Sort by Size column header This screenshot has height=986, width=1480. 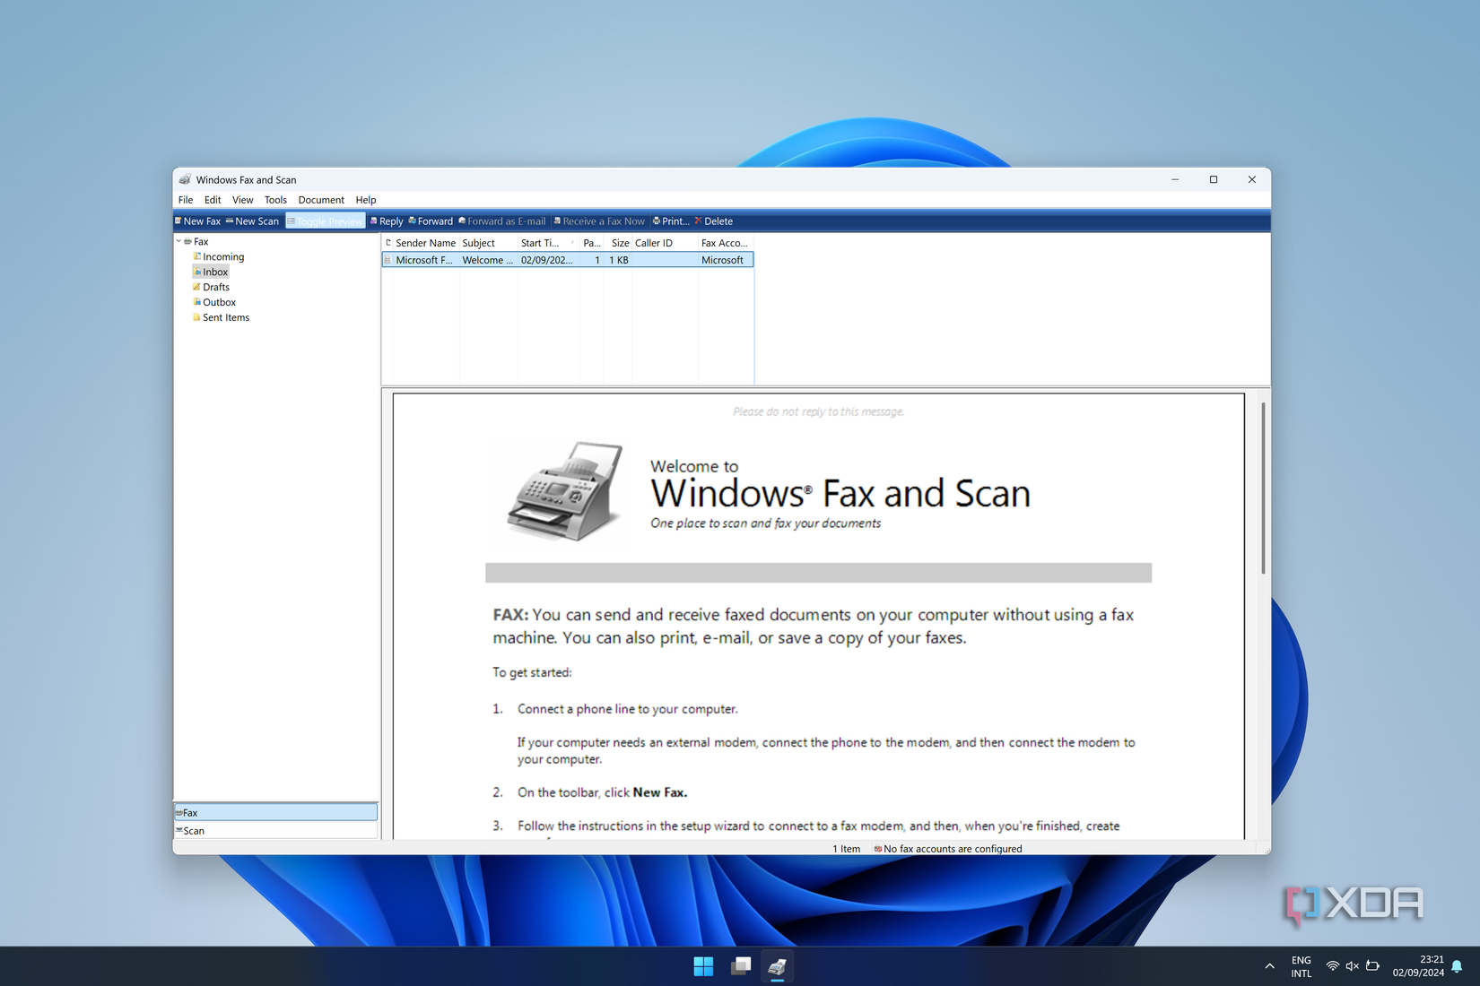pos(619,243)
